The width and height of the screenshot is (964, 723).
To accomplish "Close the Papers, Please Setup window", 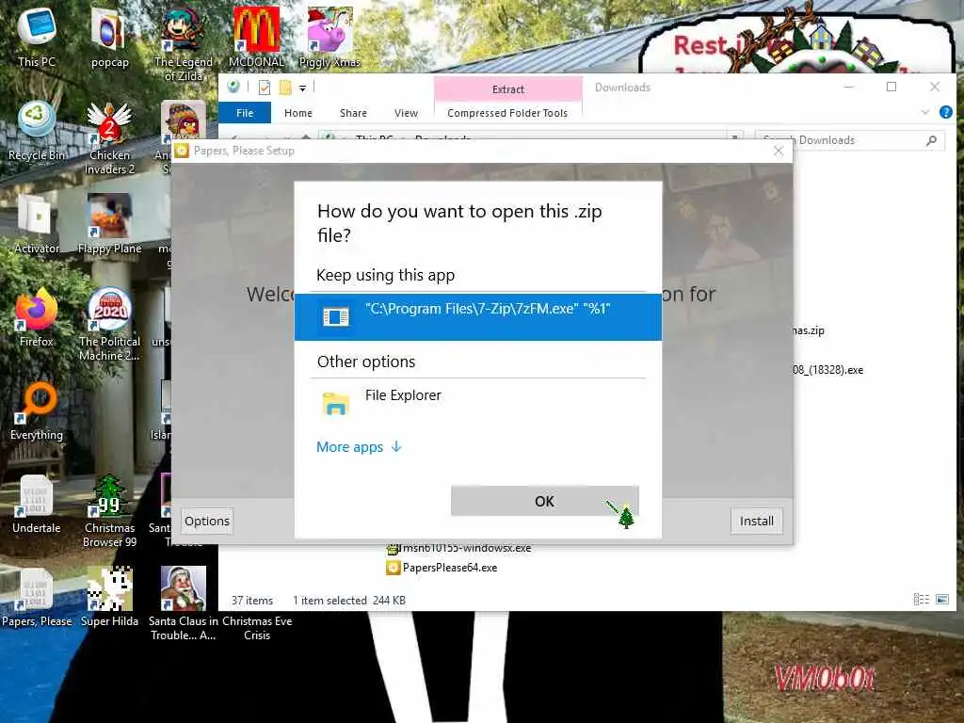I will (x=779, y=151).
